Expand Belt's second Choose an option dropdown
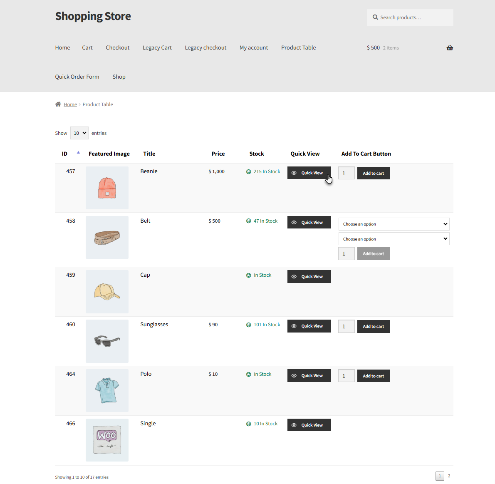495x484 pixels. tap(394, 239)
